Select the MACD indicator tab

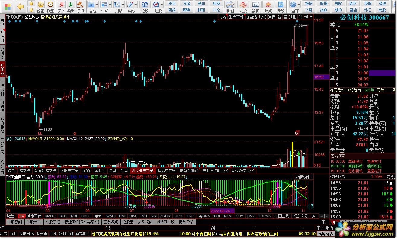tap(50, 216)
